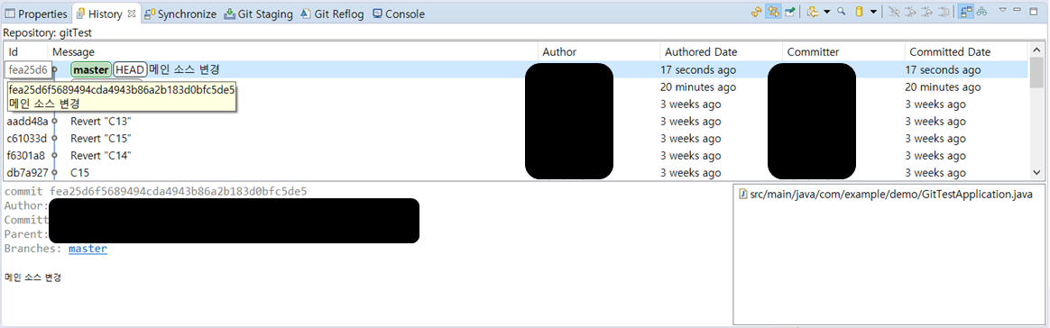Select commit db7a927 C15

pyautogui.click(x=516, y=172)
